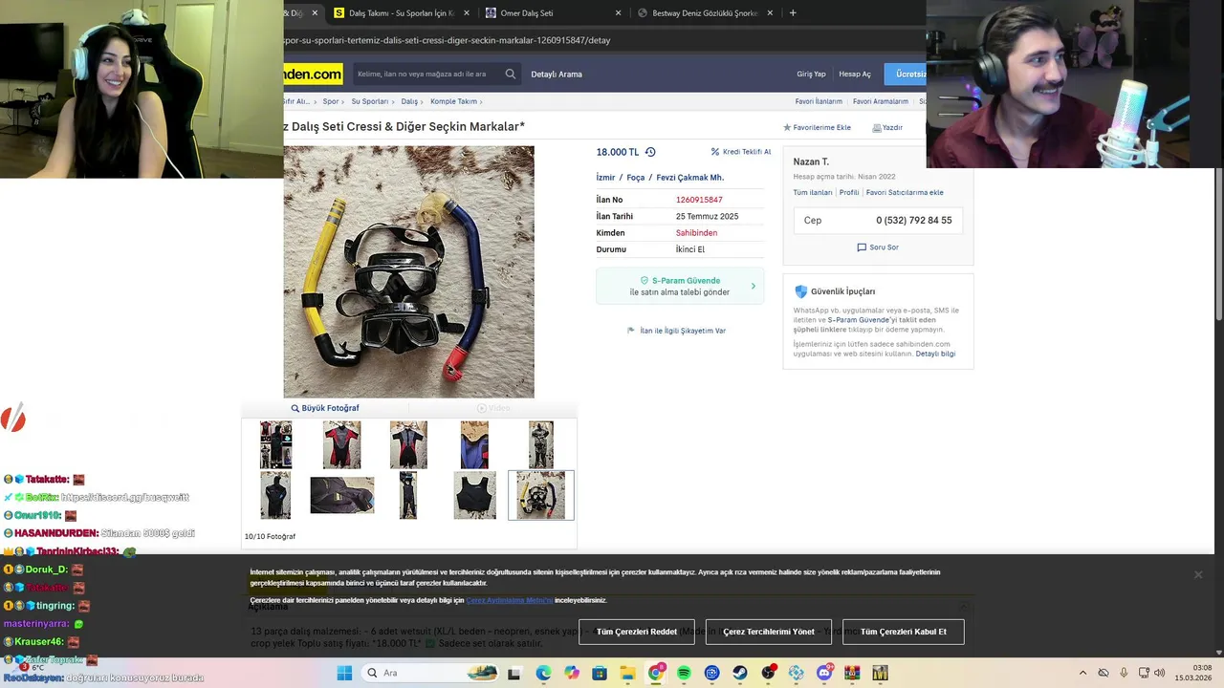Click Tüm Çerezleri Reddet button
This screenshot has height=688, width=1224.
coord(637,632)
